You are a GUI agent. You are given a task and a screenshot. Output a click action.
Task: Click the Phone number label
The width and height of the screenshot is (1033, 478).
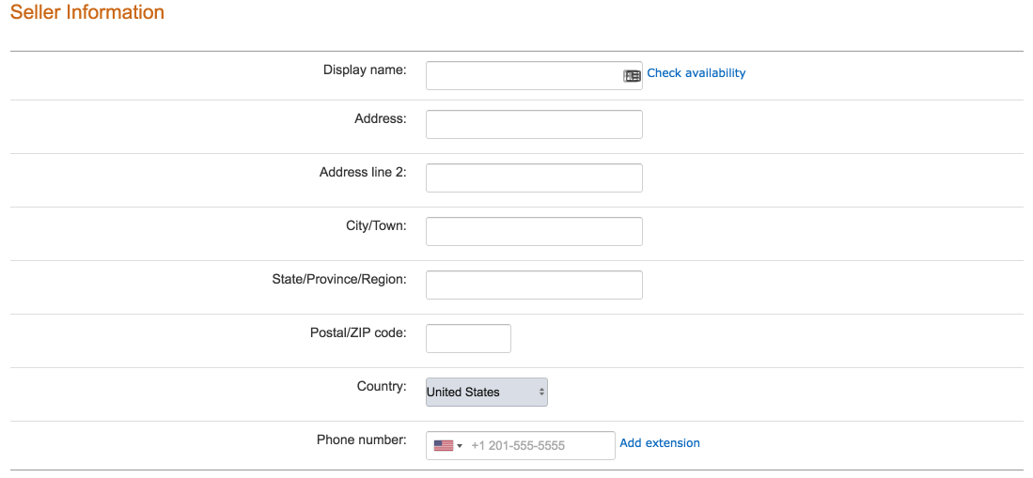click(362, 439)
